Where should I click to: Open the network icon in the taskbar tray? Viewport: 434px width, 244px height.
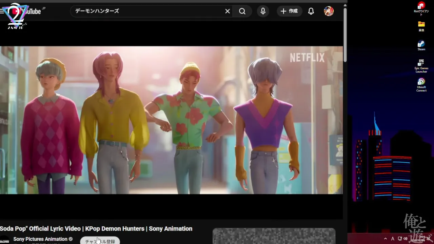(x=400, y=239)
